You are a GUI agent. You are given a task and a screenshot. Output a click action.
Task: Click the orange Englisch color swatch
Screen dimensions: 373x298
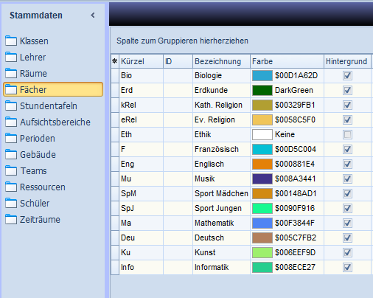(x=262, y=164)
